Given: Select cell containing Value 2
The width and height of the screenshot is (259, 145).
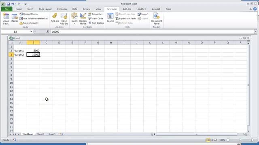Looking at the screenshot, I should (20, 55).
